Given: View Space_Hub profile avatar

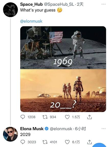Looking at the screenshot, I should coord(10,10).
